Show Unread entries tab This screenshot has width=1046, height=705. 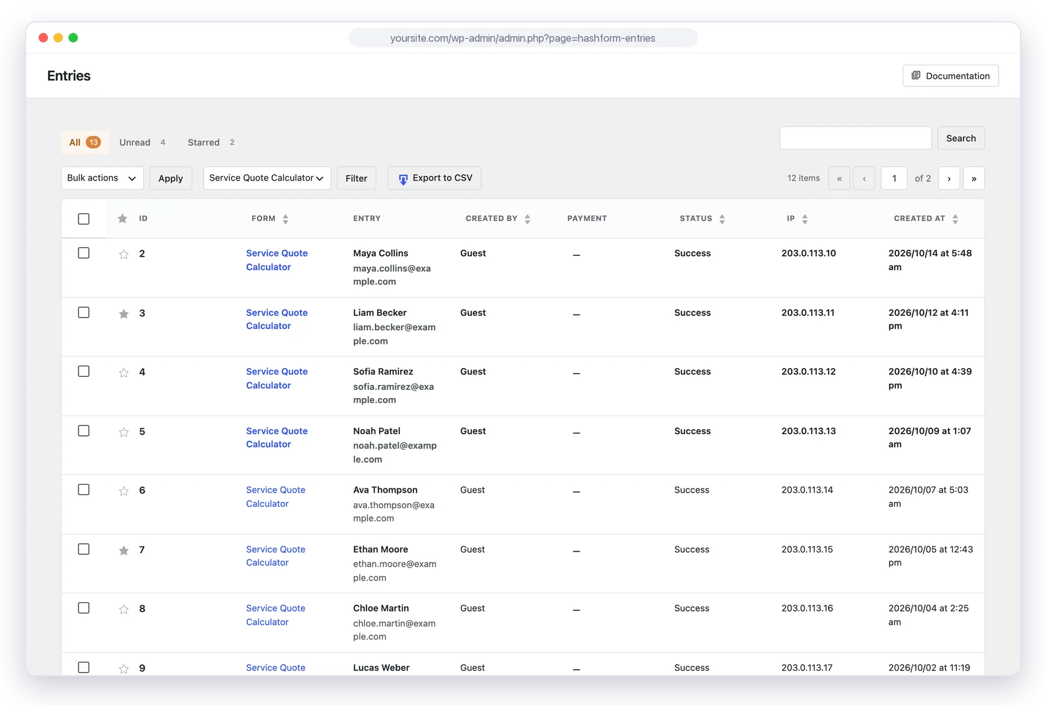[142, 142]
